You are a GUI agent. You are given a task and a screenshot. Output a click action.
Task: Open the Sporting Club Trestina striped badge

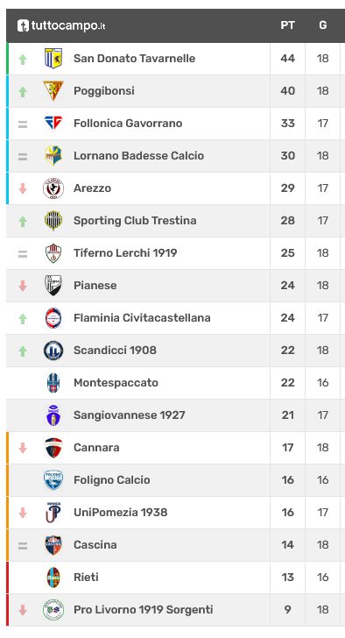[x=53, y=221]
